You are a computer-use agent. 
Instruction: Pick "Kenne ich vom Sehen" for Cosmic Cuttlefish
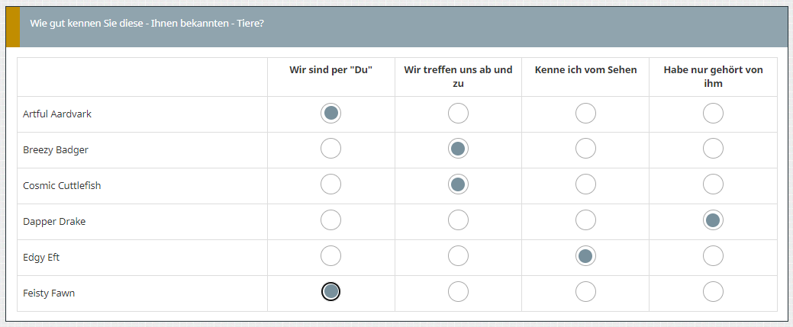pos(585,185)
